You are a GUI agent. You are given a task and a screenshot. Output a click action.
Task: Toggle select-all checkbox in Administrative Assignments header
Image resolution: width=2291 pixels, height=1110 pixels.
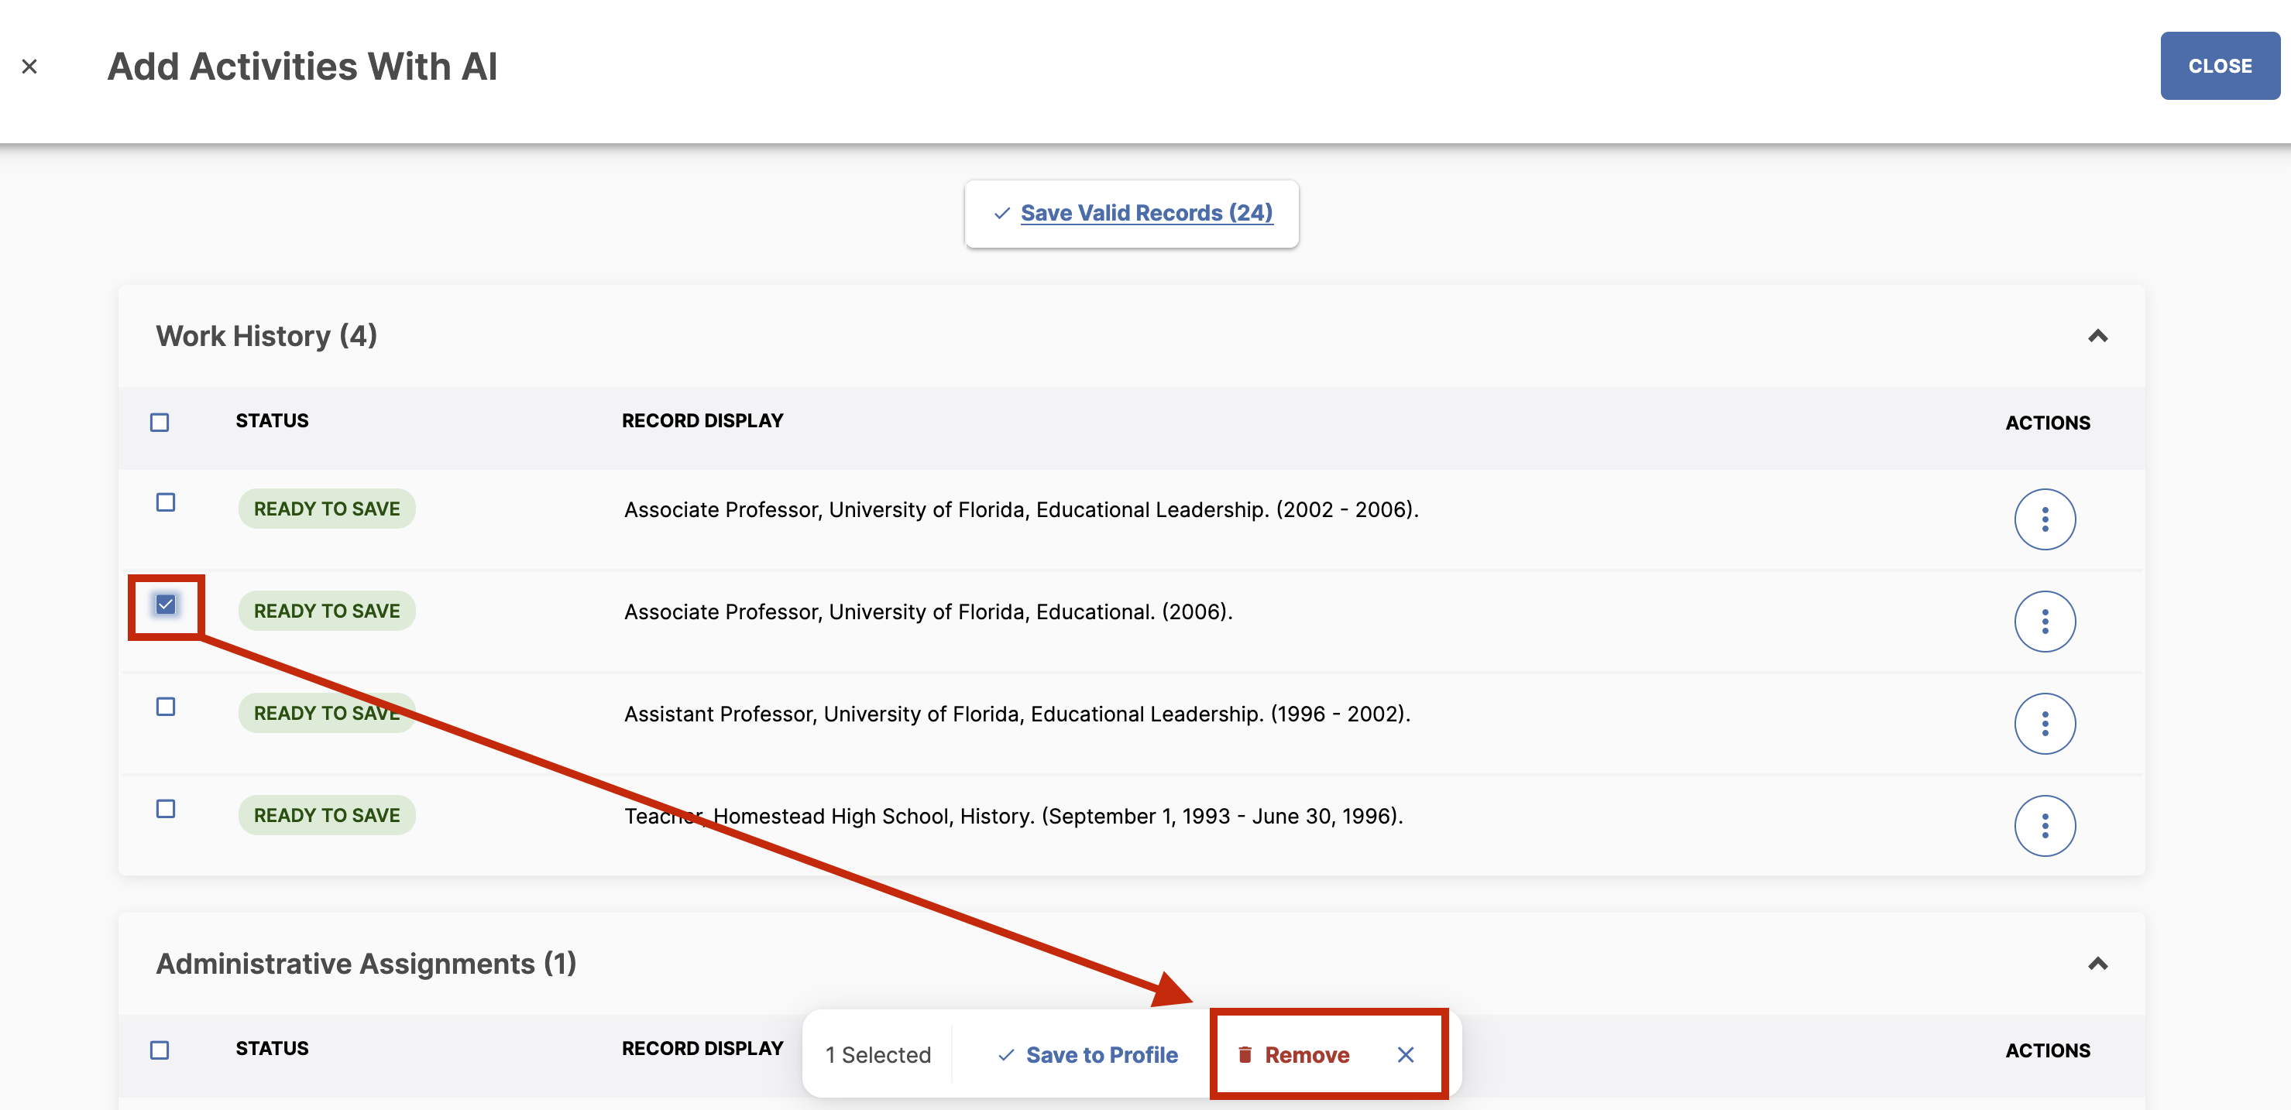pos(160,1050)
